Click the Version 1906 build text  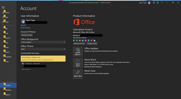(99, 65)
